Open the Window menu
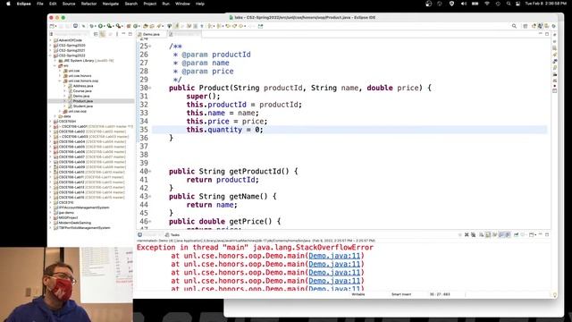This screenshot has height=322, width=572. click(x=182, y=4)
